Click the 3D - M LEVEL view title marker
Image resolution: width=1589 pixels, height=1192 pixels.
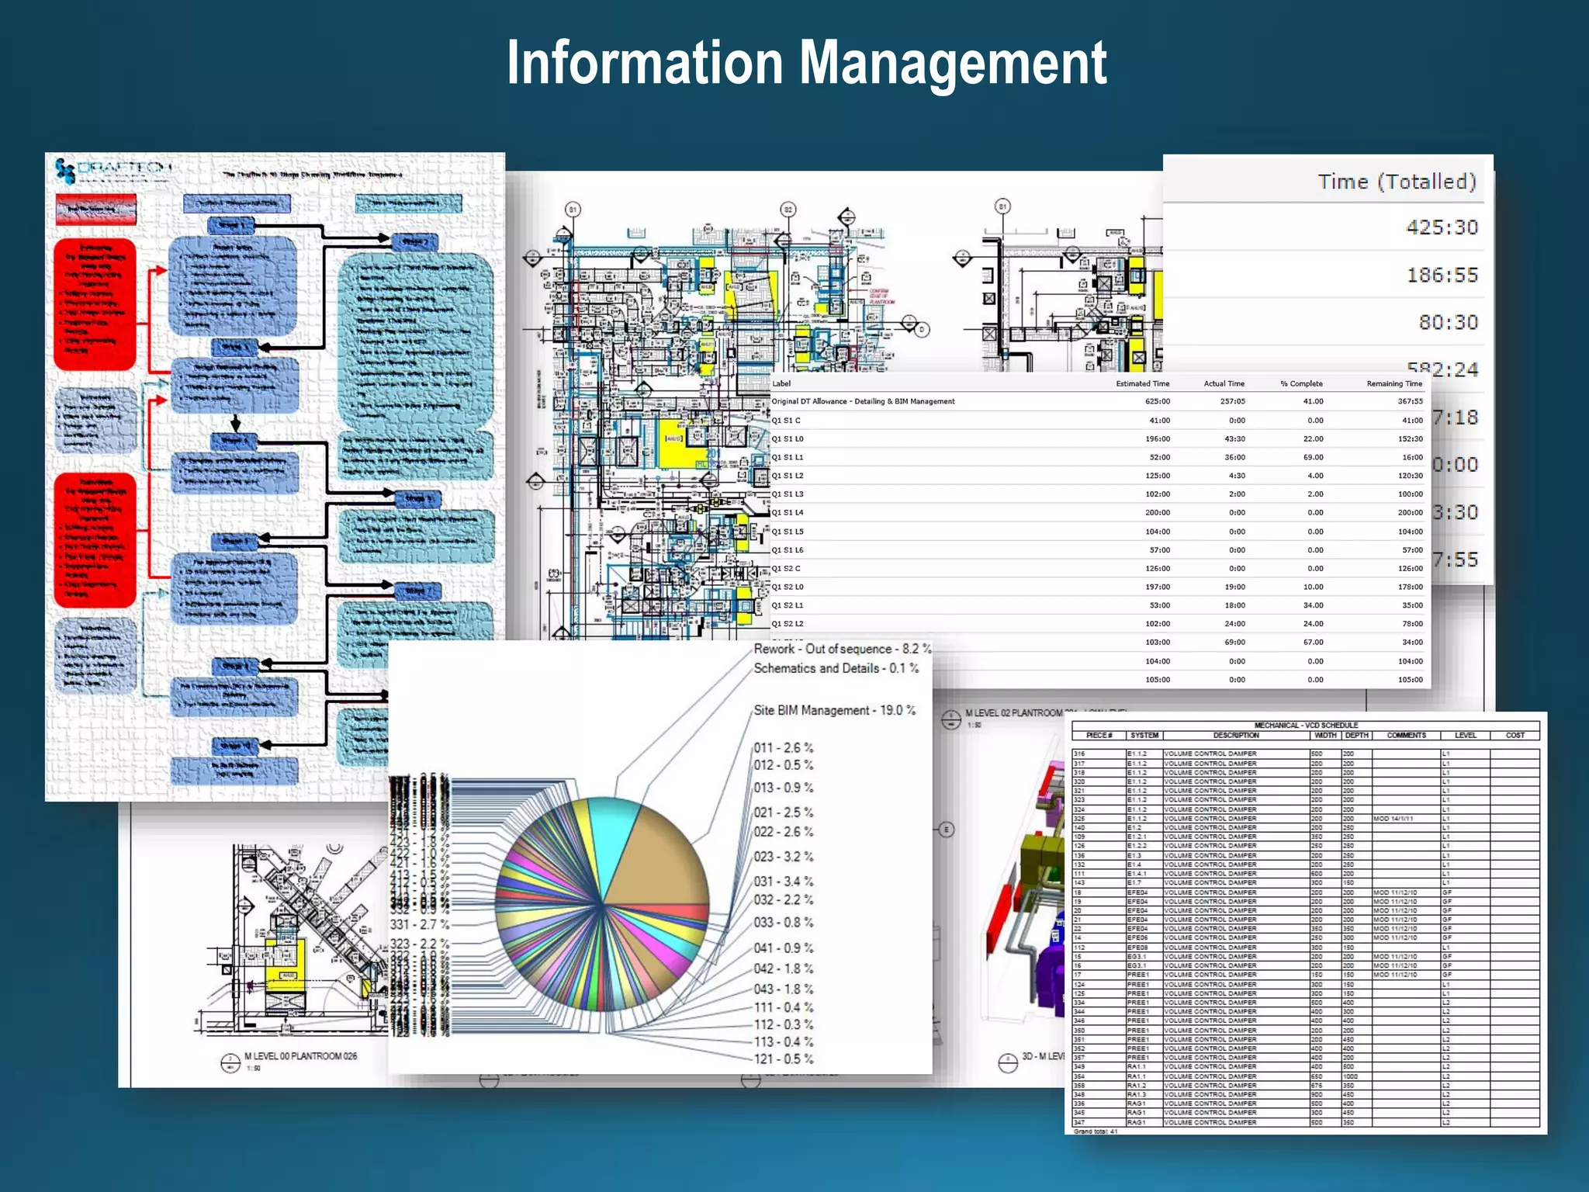point(1007,1062)
